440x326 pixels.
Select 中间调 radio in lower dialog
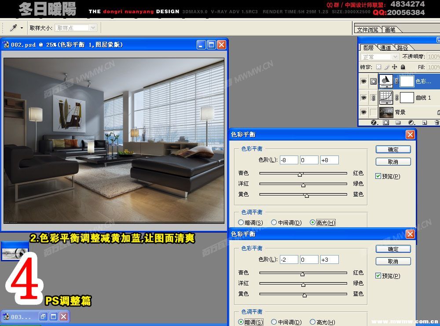[x=274, y=322]
